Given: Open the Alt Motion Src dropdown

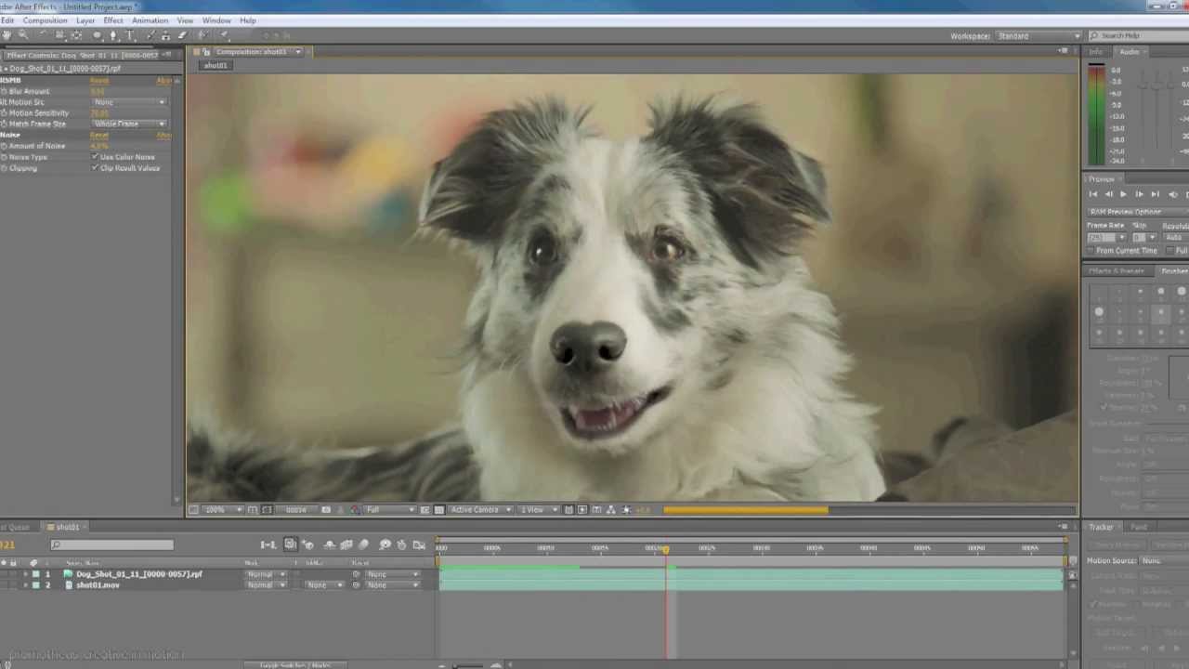Looking at the screenshot, I should click(129, 102).
